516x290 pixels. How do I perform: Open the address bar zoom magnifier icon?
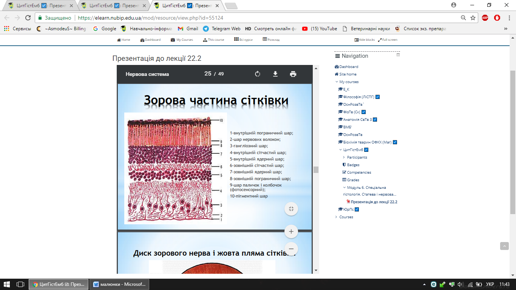463,18
